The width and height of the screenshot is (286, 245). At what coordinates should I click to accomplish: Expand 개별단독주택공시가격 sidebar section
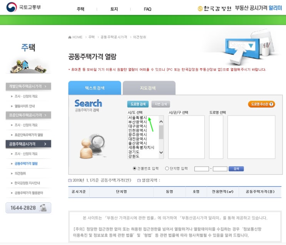pyautogui.click(x=28, y=86)
